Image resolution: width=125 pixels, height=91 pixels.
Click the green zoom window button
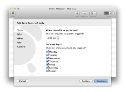18,9
